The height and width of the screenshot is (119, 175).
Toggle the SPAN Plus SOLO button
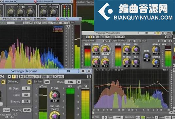[x=24, y=19]
